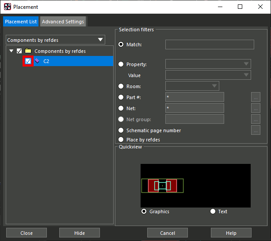Select the Property radio button
Screen dimensions: 271x241
tap(121, 64)
